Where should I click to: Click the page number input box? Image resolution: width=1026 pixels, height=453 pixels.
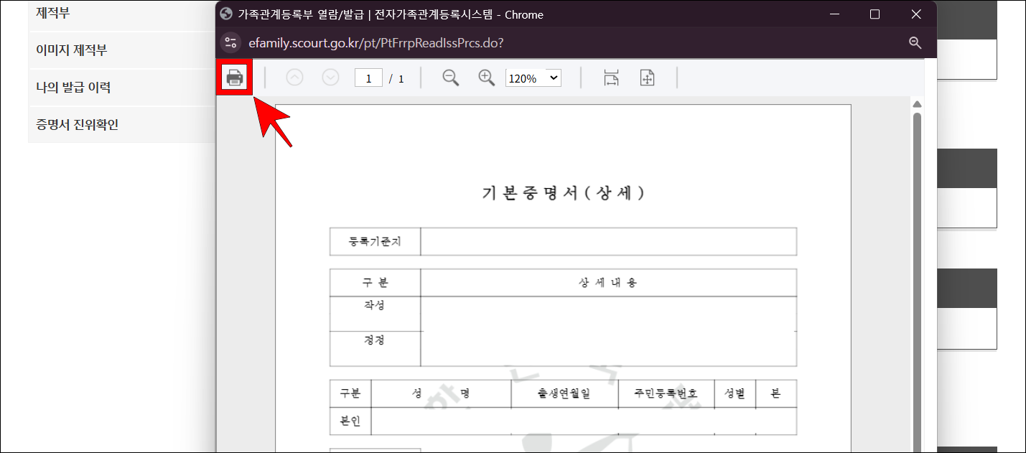click(x=368, y=78)
